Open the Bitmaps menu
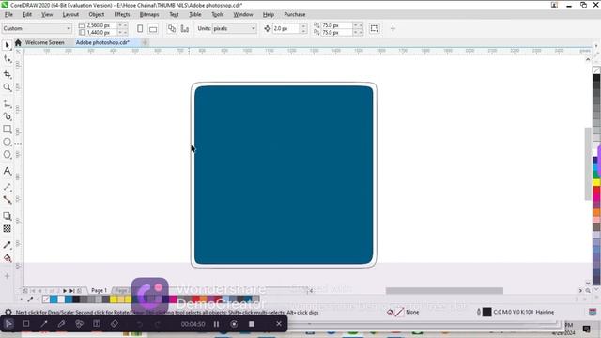The width and height of the screenshot is (601, 338). pyautogui.click(x=149, y=15)
